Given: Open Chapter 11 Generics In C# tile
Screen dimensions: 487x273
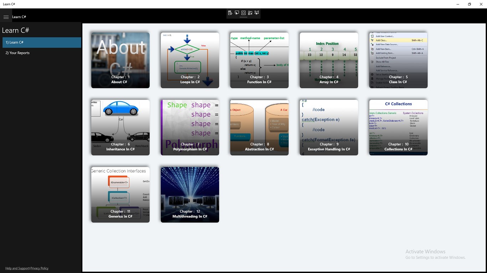Looking at the screenshot, I should click(x=121, y=194).
